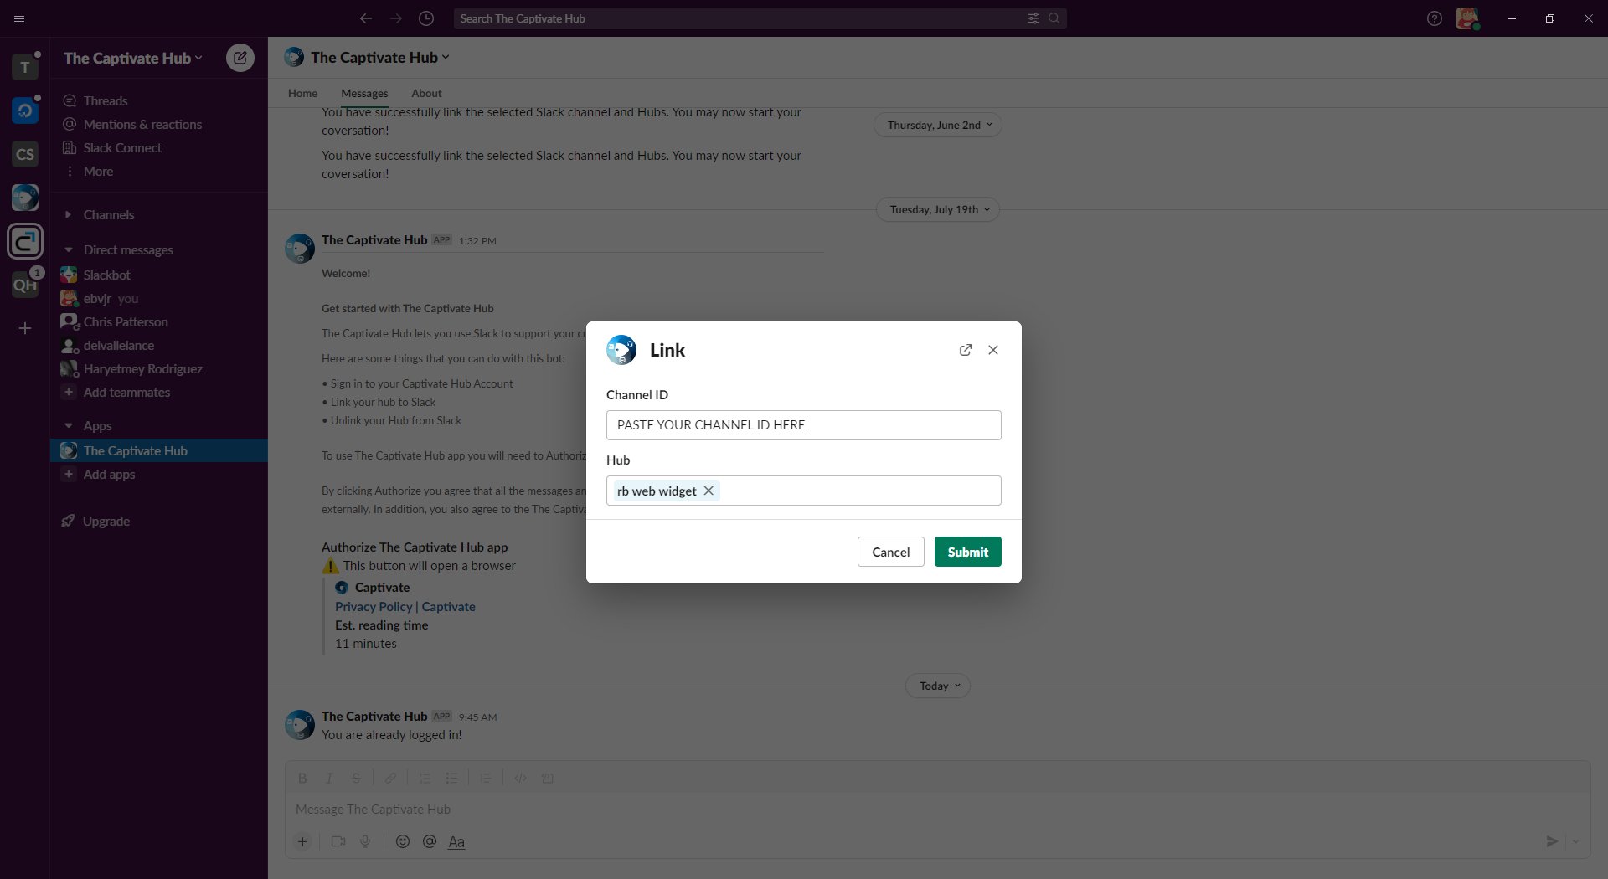Toggle text formatting with Aa icon

point(456,841)
